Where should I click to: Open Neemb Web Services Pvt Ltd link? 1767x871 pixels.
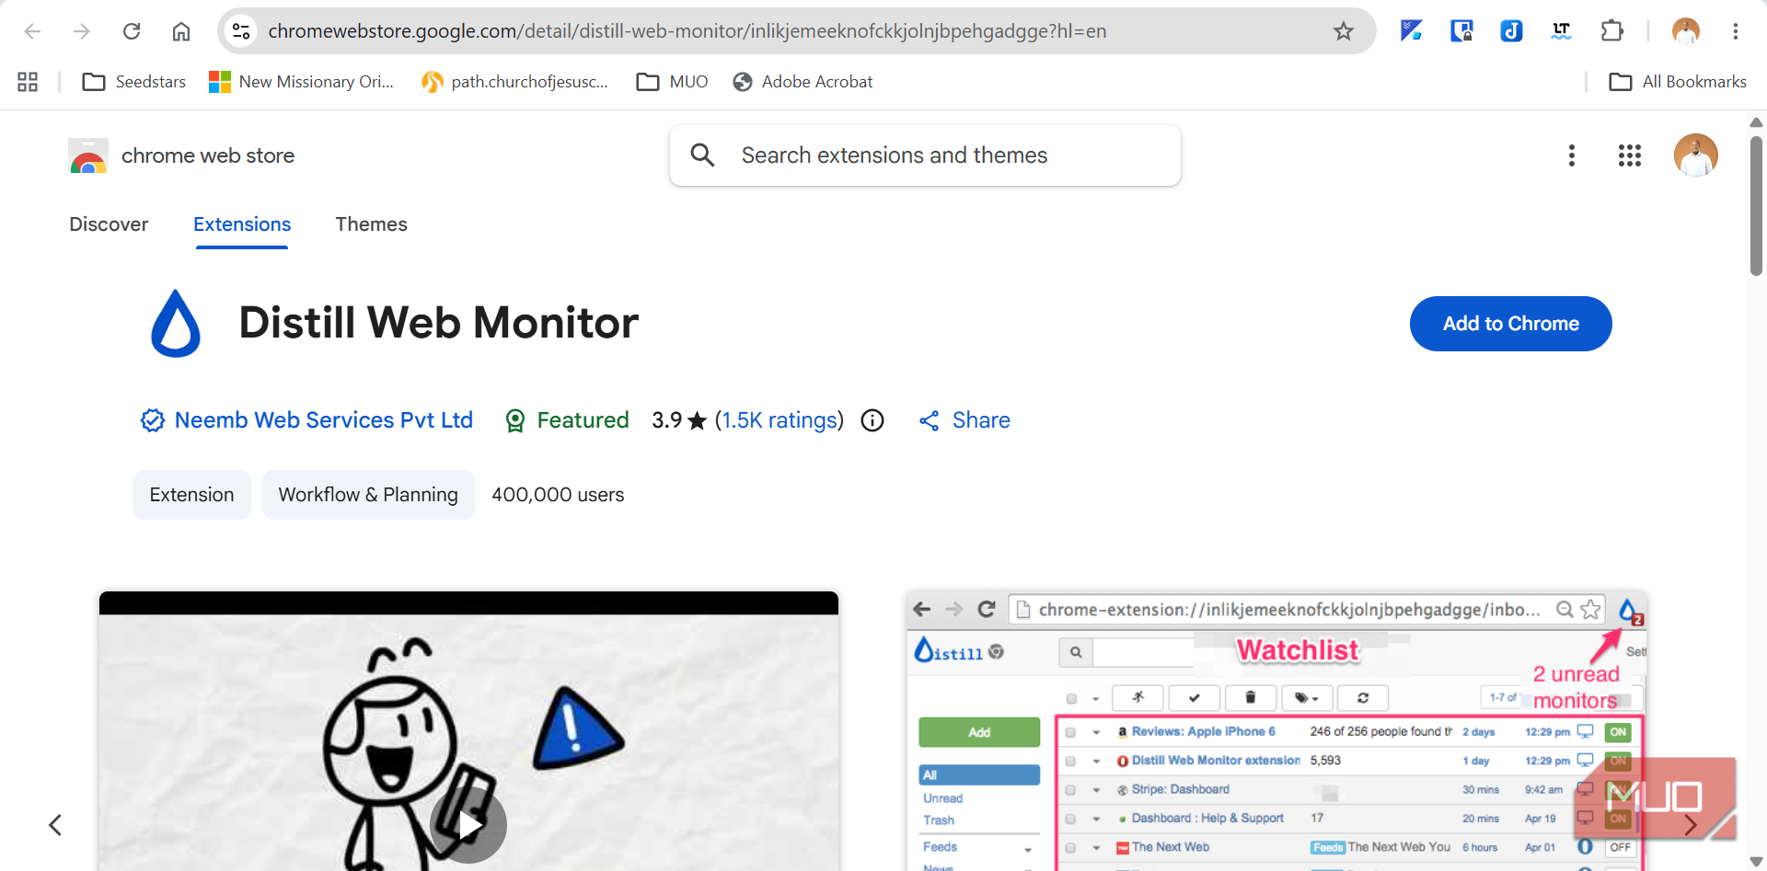pyautogui.click(x=324, y=420)
